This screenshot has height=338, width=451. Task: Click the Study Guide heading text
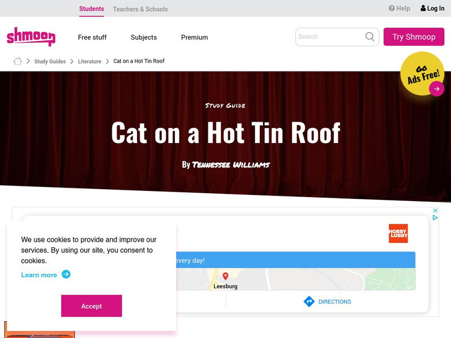click(225, 105)
